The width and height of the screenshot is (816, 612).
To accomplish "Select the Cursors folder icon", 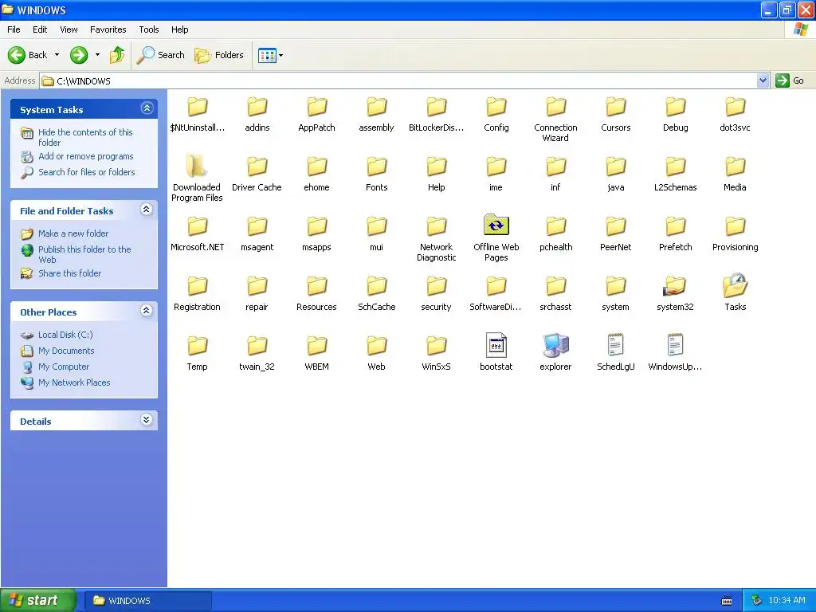I will tap(616, 108).
